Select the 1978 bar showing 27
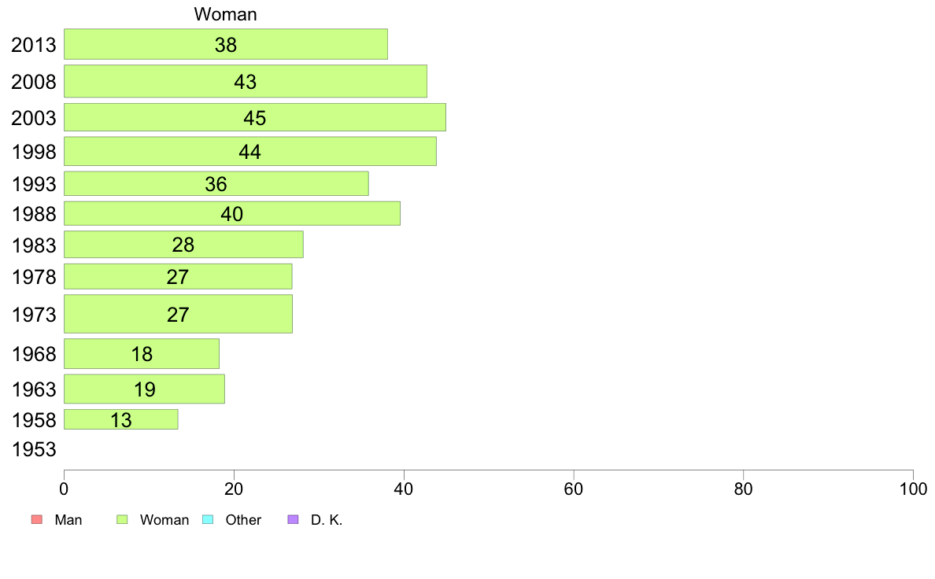 click(178, 277)
